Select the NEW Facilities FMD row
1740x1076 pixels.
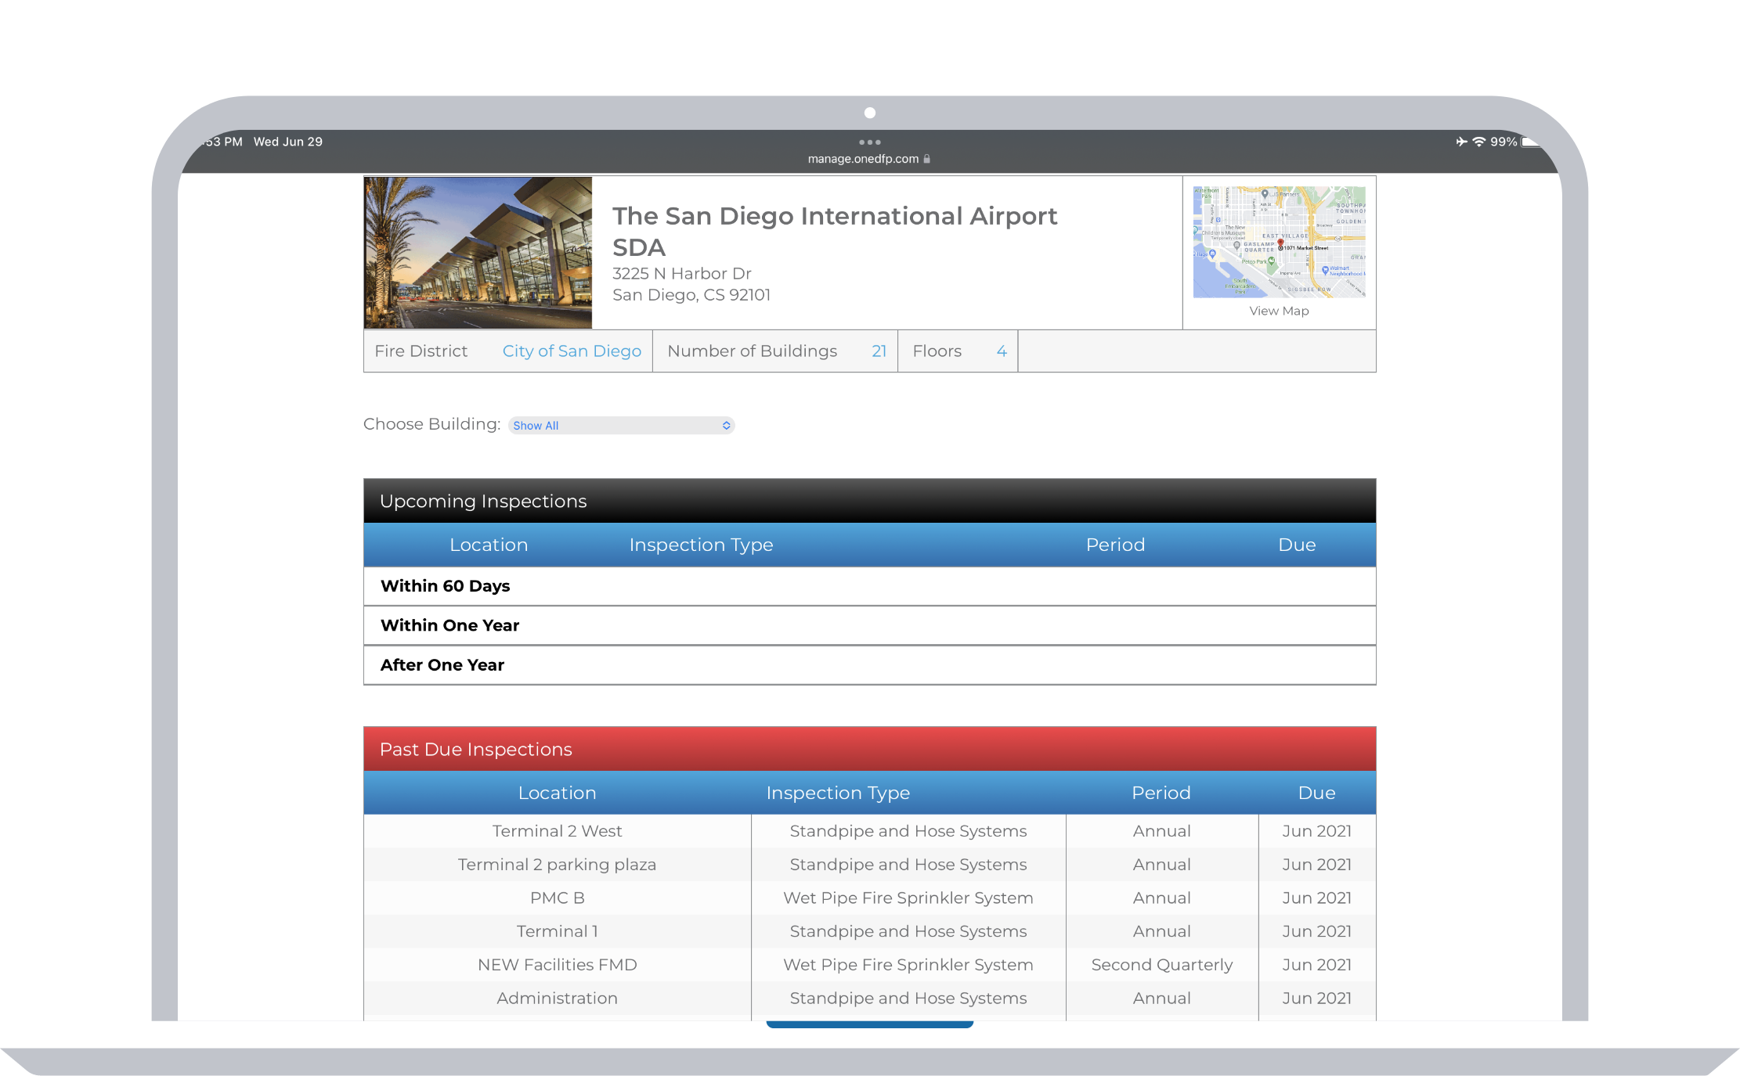click(557, 965)
